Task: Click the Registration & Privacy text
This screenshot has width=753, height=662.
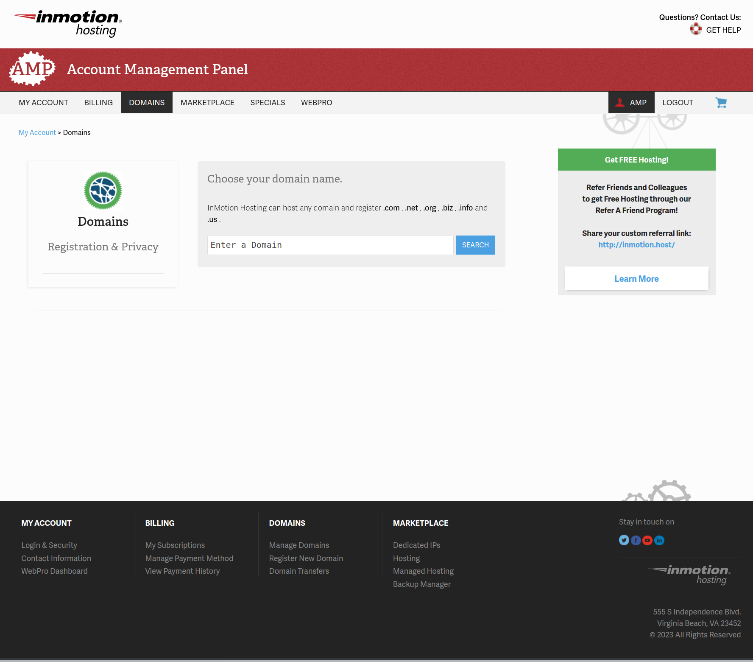Action: click(x=103, y=247)
